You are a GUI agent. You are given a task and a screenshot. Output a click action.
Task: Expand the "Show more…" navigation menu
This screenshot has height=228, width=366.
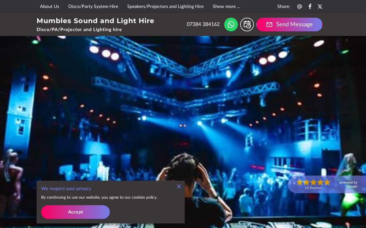(x=226, y=6)
